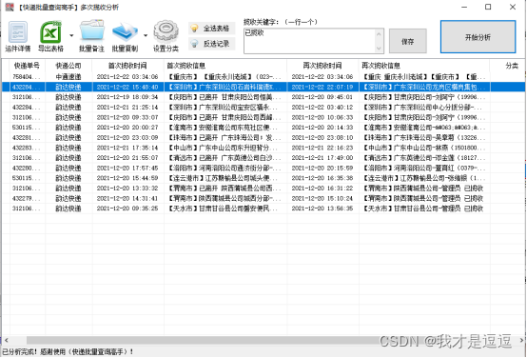This screenshot has width=527, height=358.
Task: Click the 再次揽收信息 column header
Action: click(424, 66)
